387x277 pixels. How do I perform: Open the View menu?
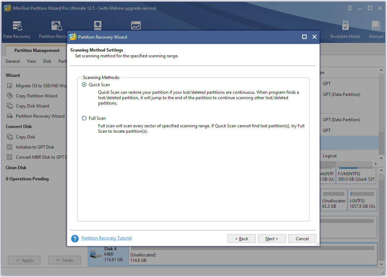[32, 61]
